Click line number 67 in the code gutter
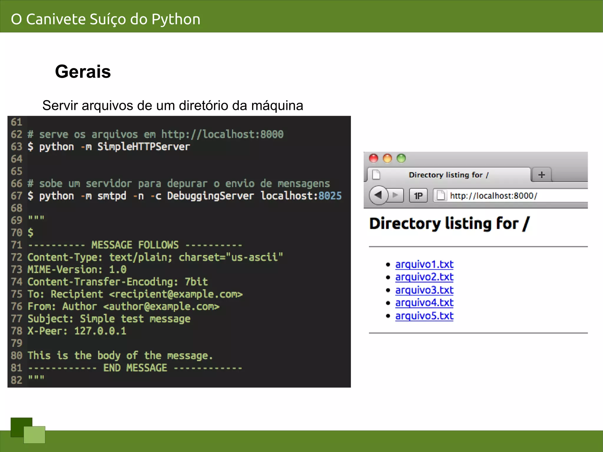Image resolution: width=603 pixels, height=452 pixels. tap(16, 196)
